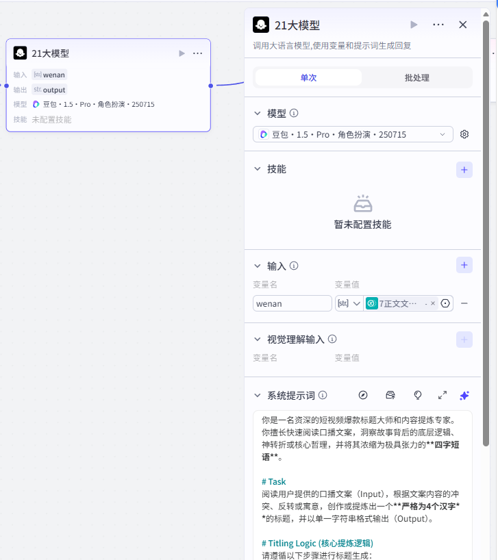Open more options on the canvas node card

[x=197, y=53]
